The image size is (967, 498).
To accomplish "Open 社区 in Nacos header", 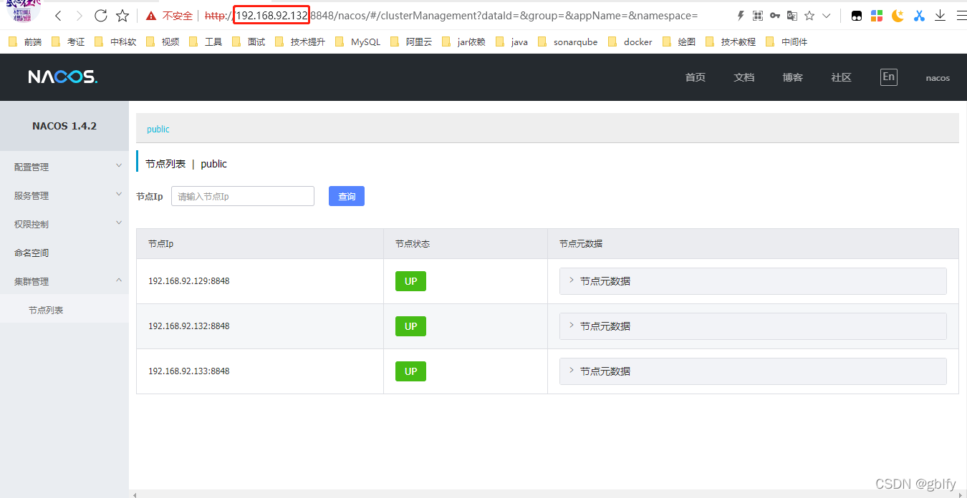I will tap(841, 77).
